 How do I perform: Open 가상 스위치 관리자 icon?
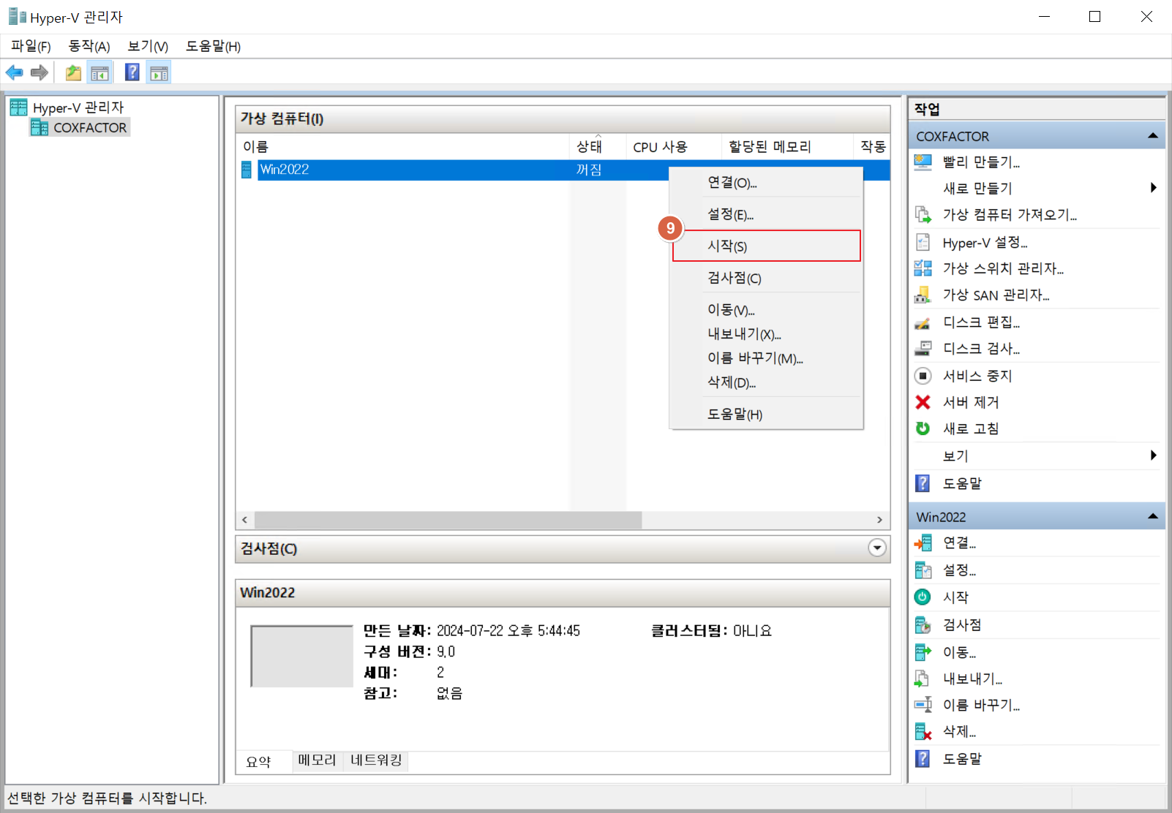pyautogui.click(x=923, y=268)
